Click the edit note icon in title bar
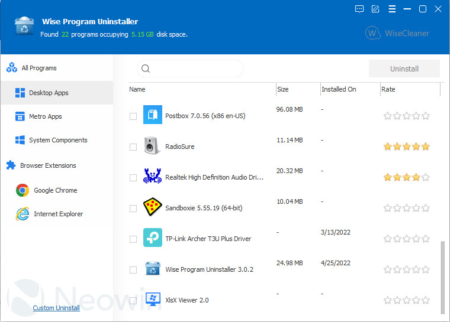 pyautogui.click(x=375, y=9)
